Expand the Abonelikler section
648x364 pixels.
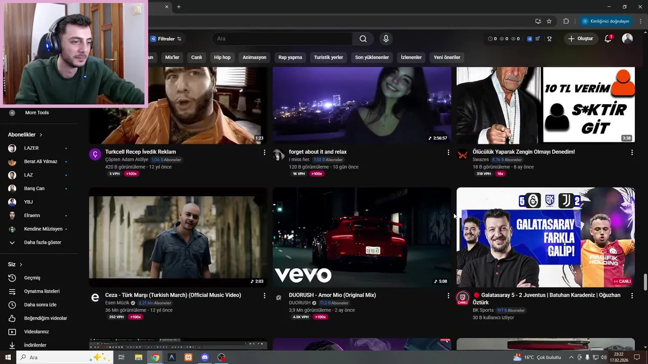tap(25, 135)
